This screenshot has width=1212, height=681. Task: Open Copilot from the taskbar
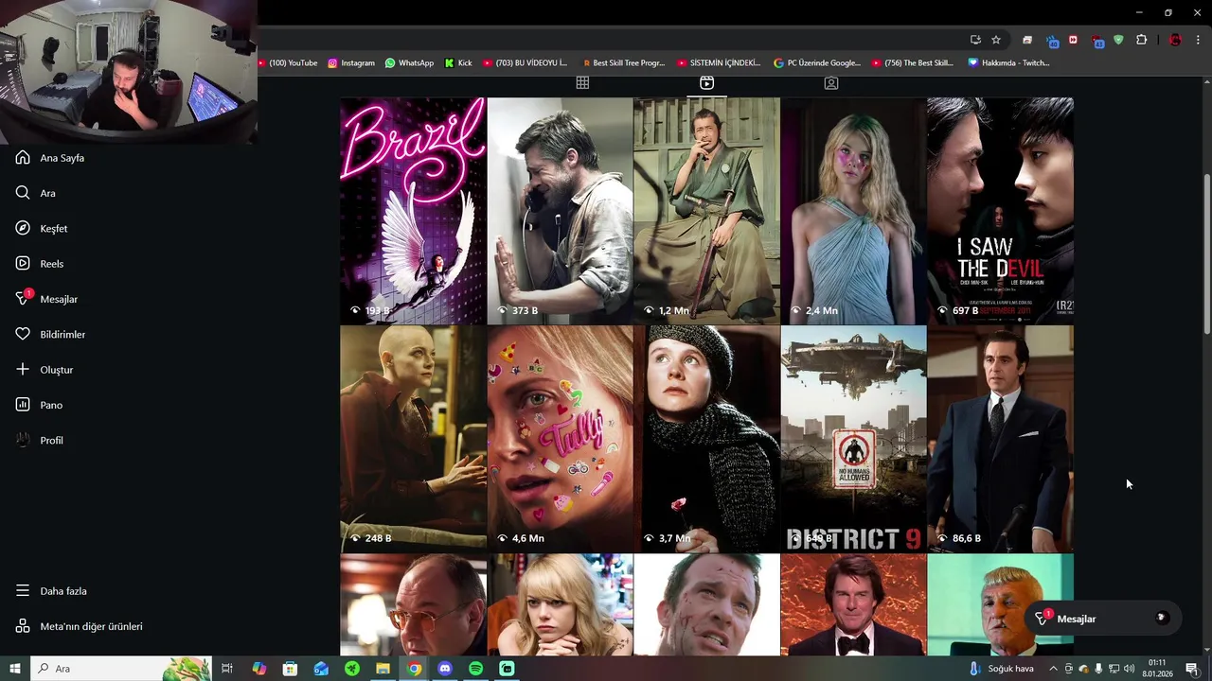[x=258, y=669]
